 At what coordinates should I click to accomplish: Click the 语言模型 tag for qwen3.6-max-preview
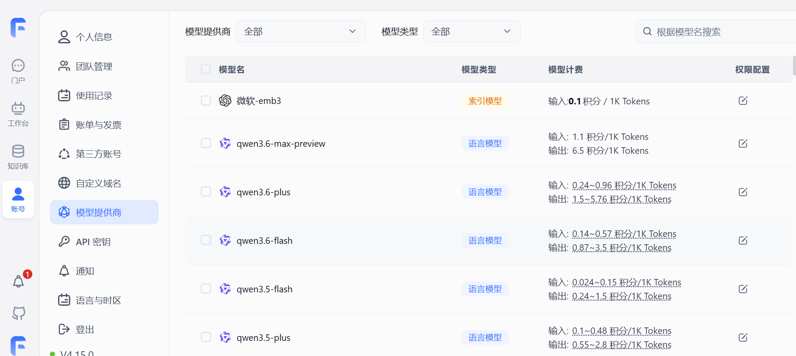[x=485, y=143]
